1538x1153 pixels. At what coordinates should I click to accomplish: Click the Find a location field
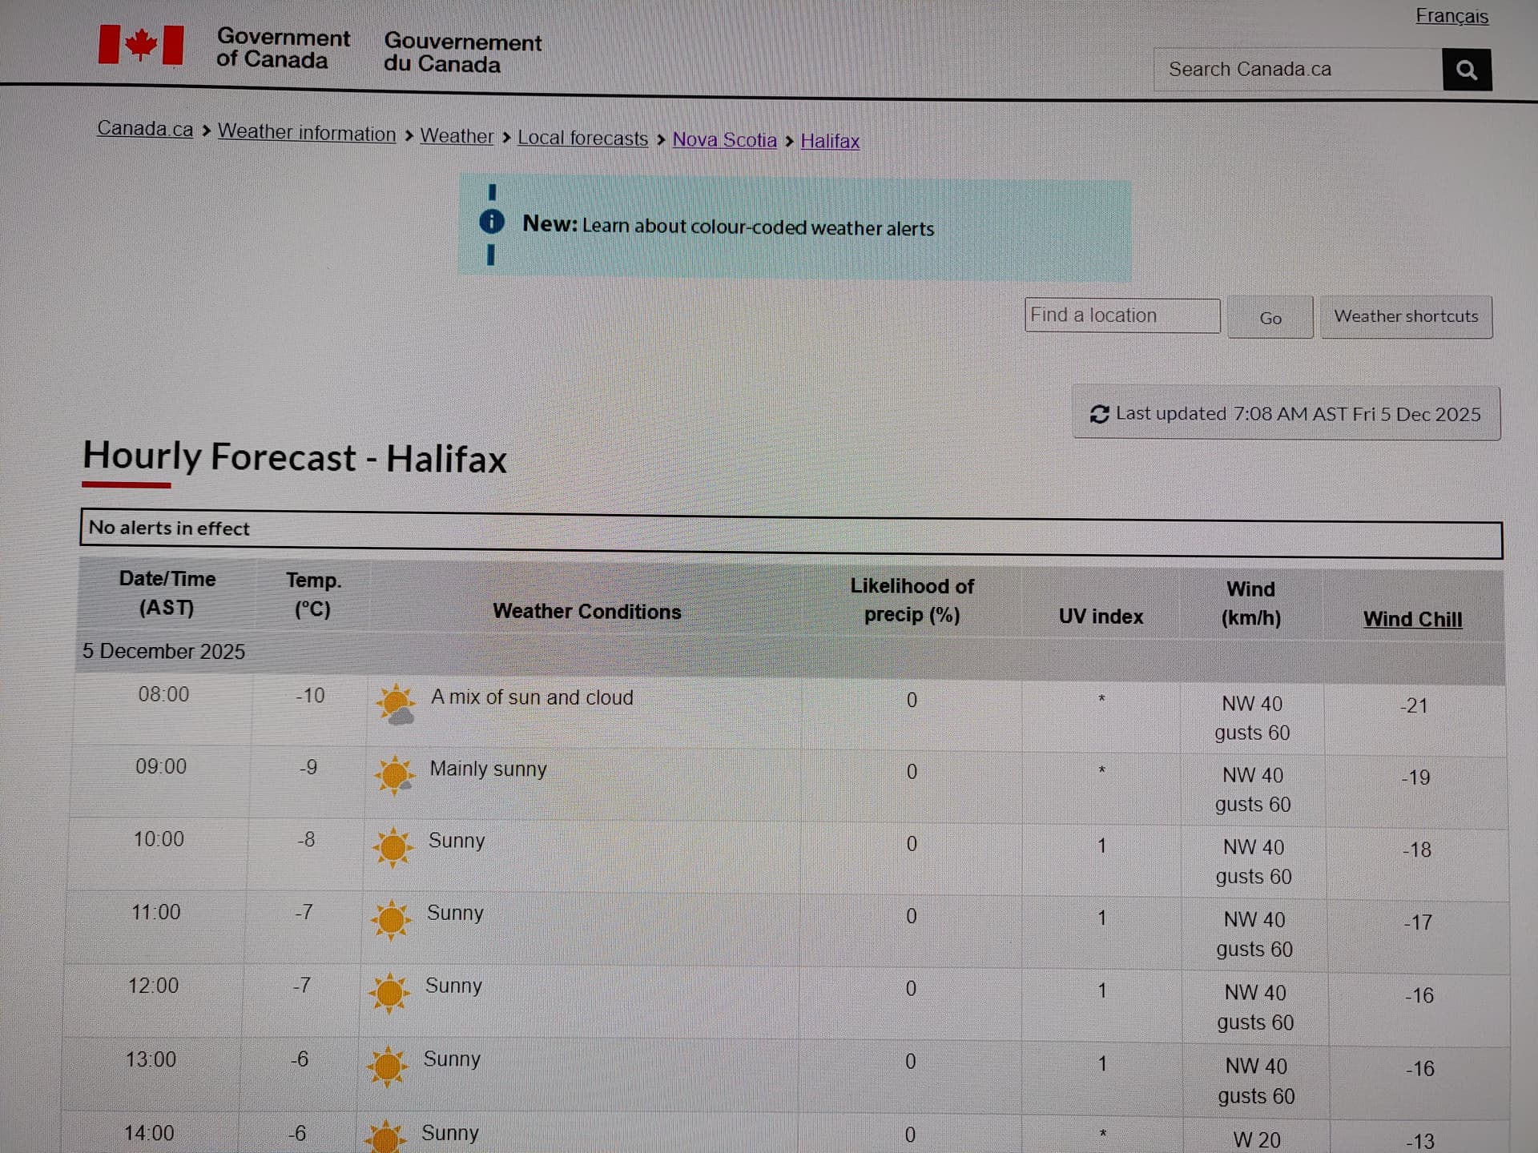point(1121,315)
